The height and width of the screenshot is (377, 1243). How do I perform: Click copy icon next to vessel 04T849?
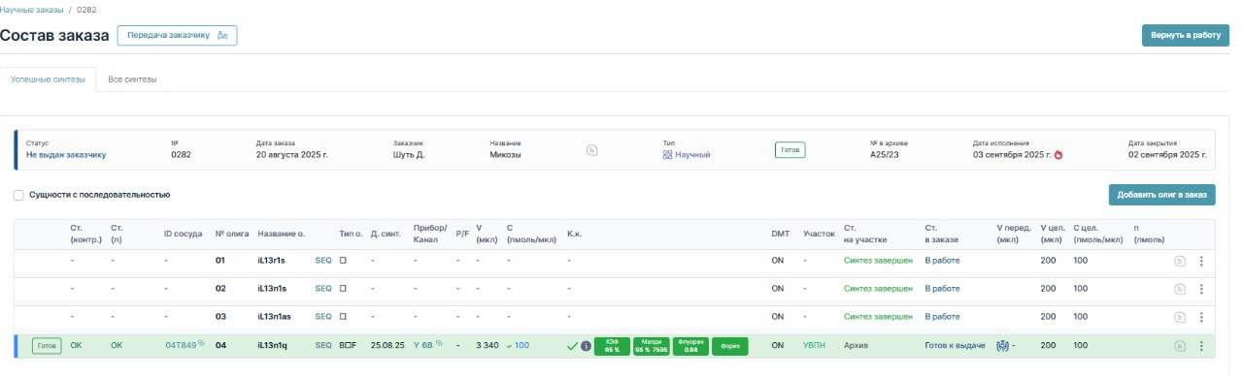pyautogui.click(x=202, y=343)
